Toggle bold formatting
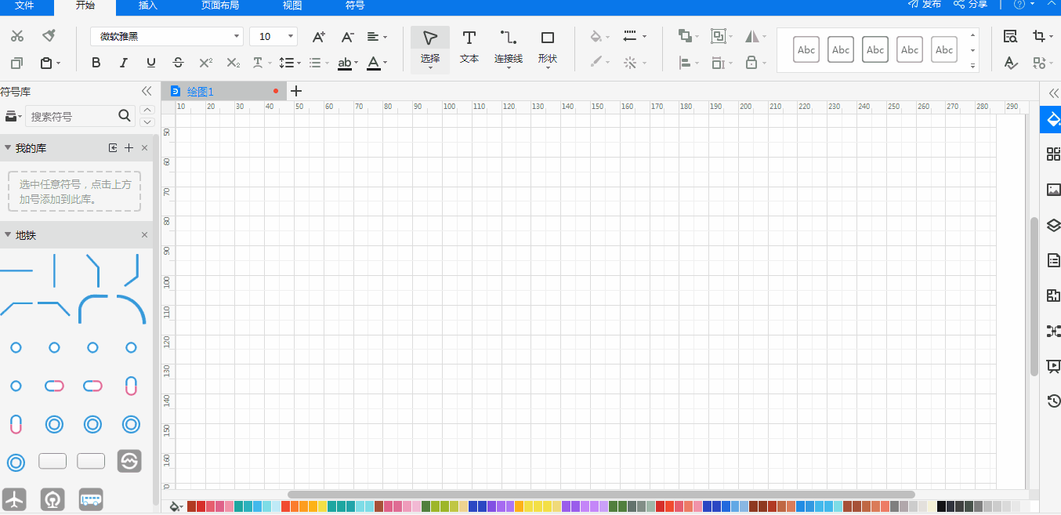 click(x=96, y=63)
